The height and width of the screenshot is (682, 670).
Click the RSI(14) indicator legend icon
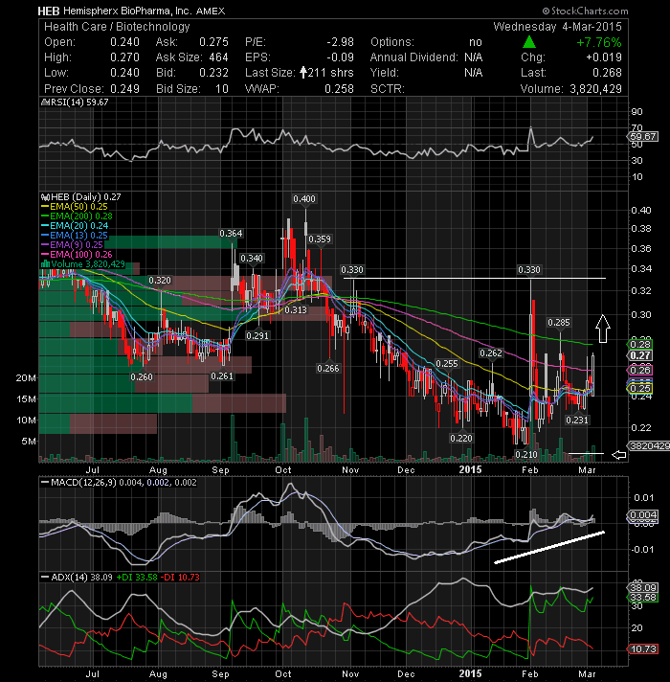44,102
